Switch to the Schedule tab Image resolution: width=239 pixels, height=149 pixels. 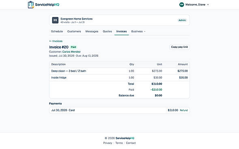pyautogui.click(x=57, y=31)
